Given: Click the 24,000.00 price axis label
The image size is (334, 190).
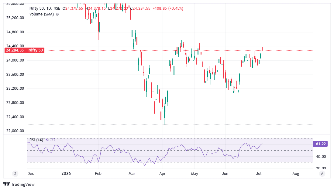Looking at the screenshot, I should point(15,60).
